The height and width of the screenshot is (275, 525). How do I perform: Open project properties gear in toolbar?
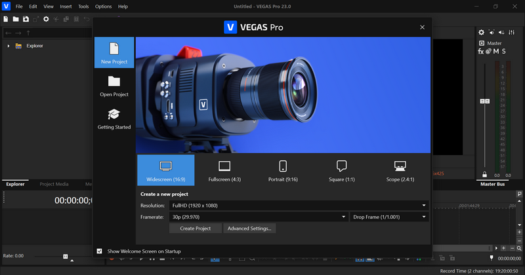click(46, 19)
